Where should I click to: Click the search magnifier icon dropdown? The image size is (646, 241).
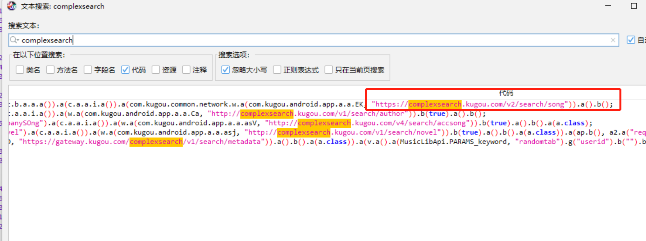[x=14, y=40]
